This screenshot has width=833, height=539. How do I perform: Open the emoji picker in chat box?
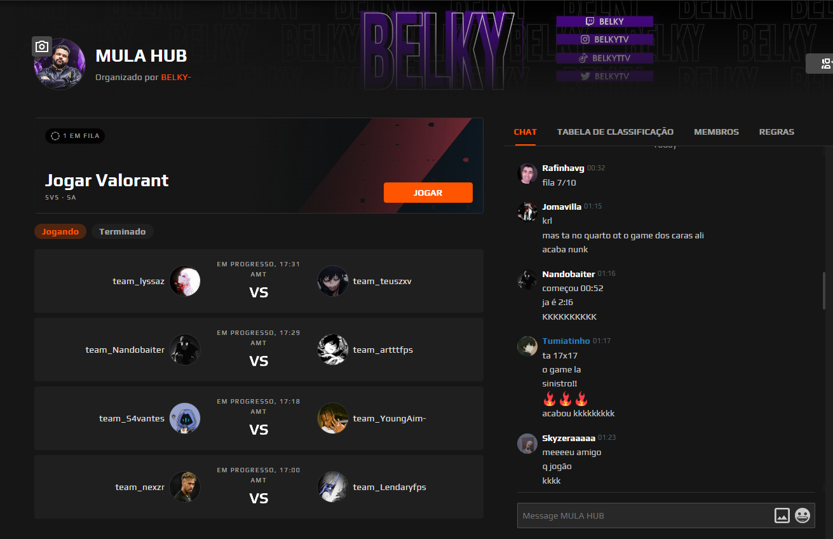pyautogui.click(x=803, y=515)
